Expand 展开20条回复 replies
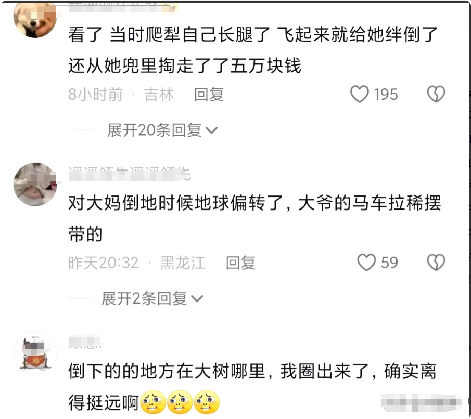This screenshot has height=419, width=471. tap(162, 130)
